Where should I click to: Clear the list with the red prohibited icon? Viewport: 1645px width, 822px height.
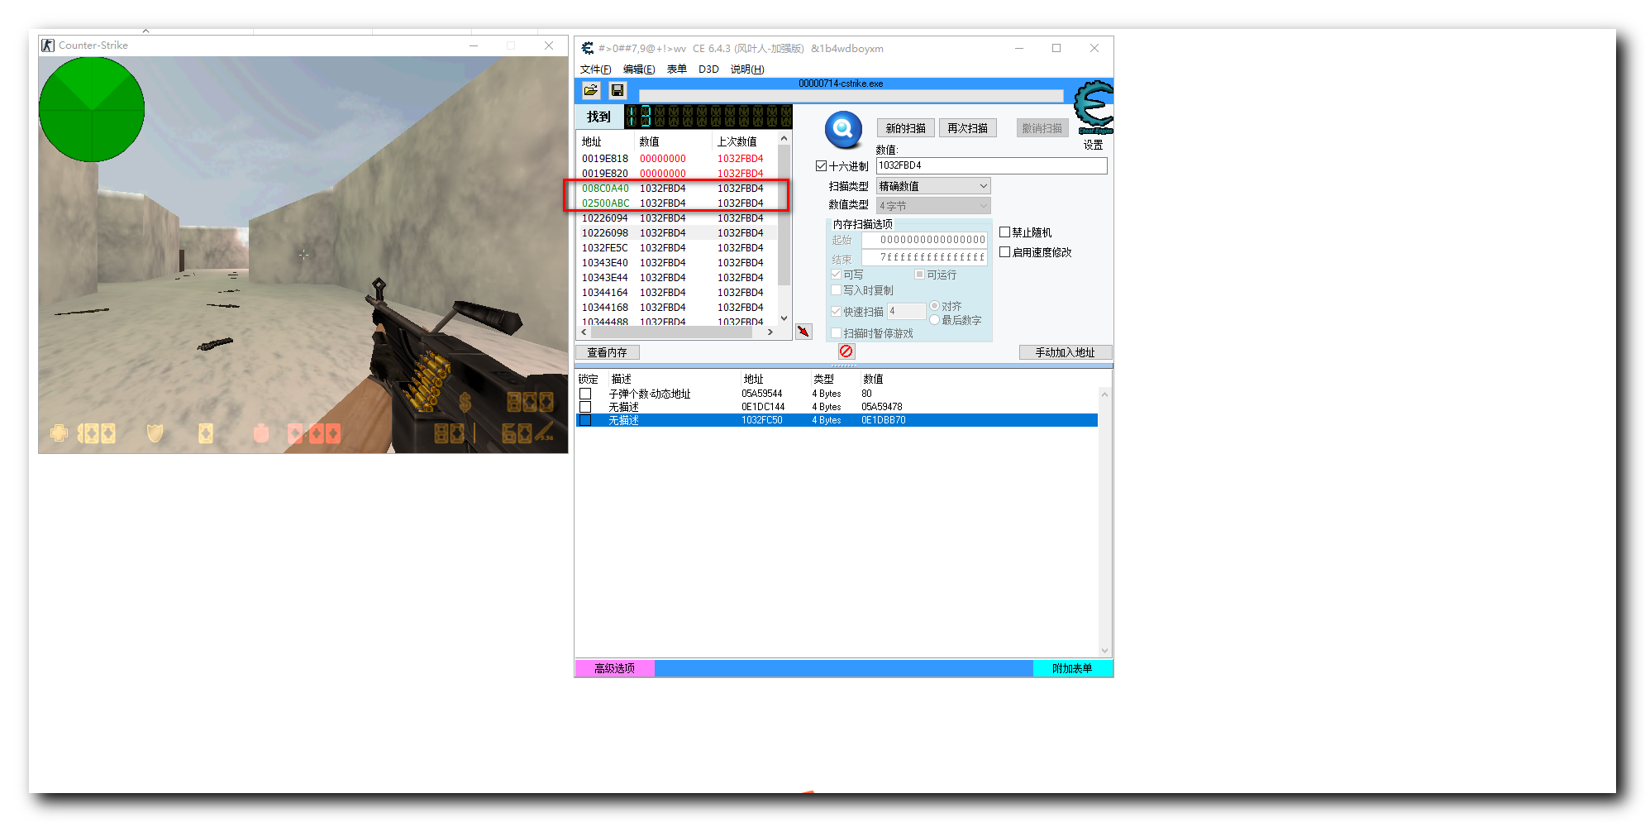tap(846, 351)
